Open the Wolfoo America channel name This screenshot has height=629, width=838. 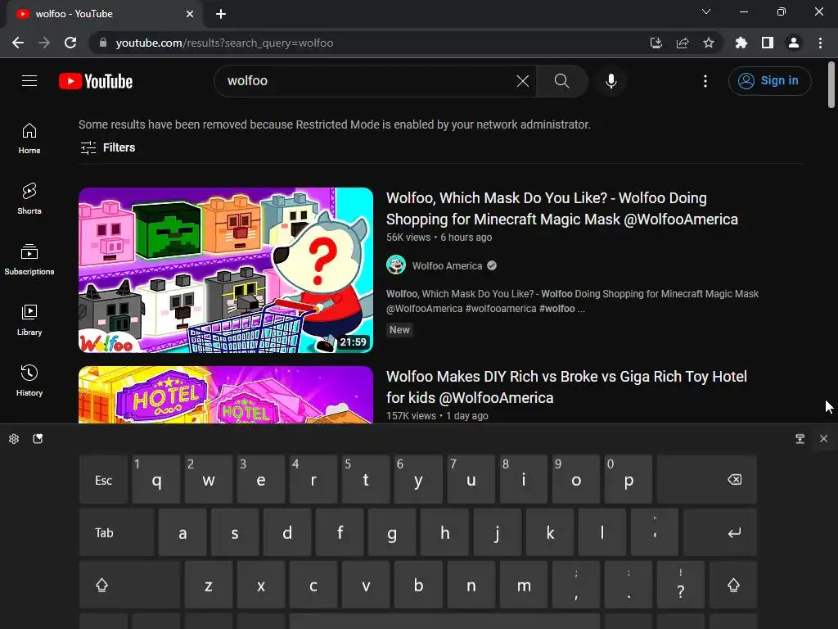[x=448, y=266]
